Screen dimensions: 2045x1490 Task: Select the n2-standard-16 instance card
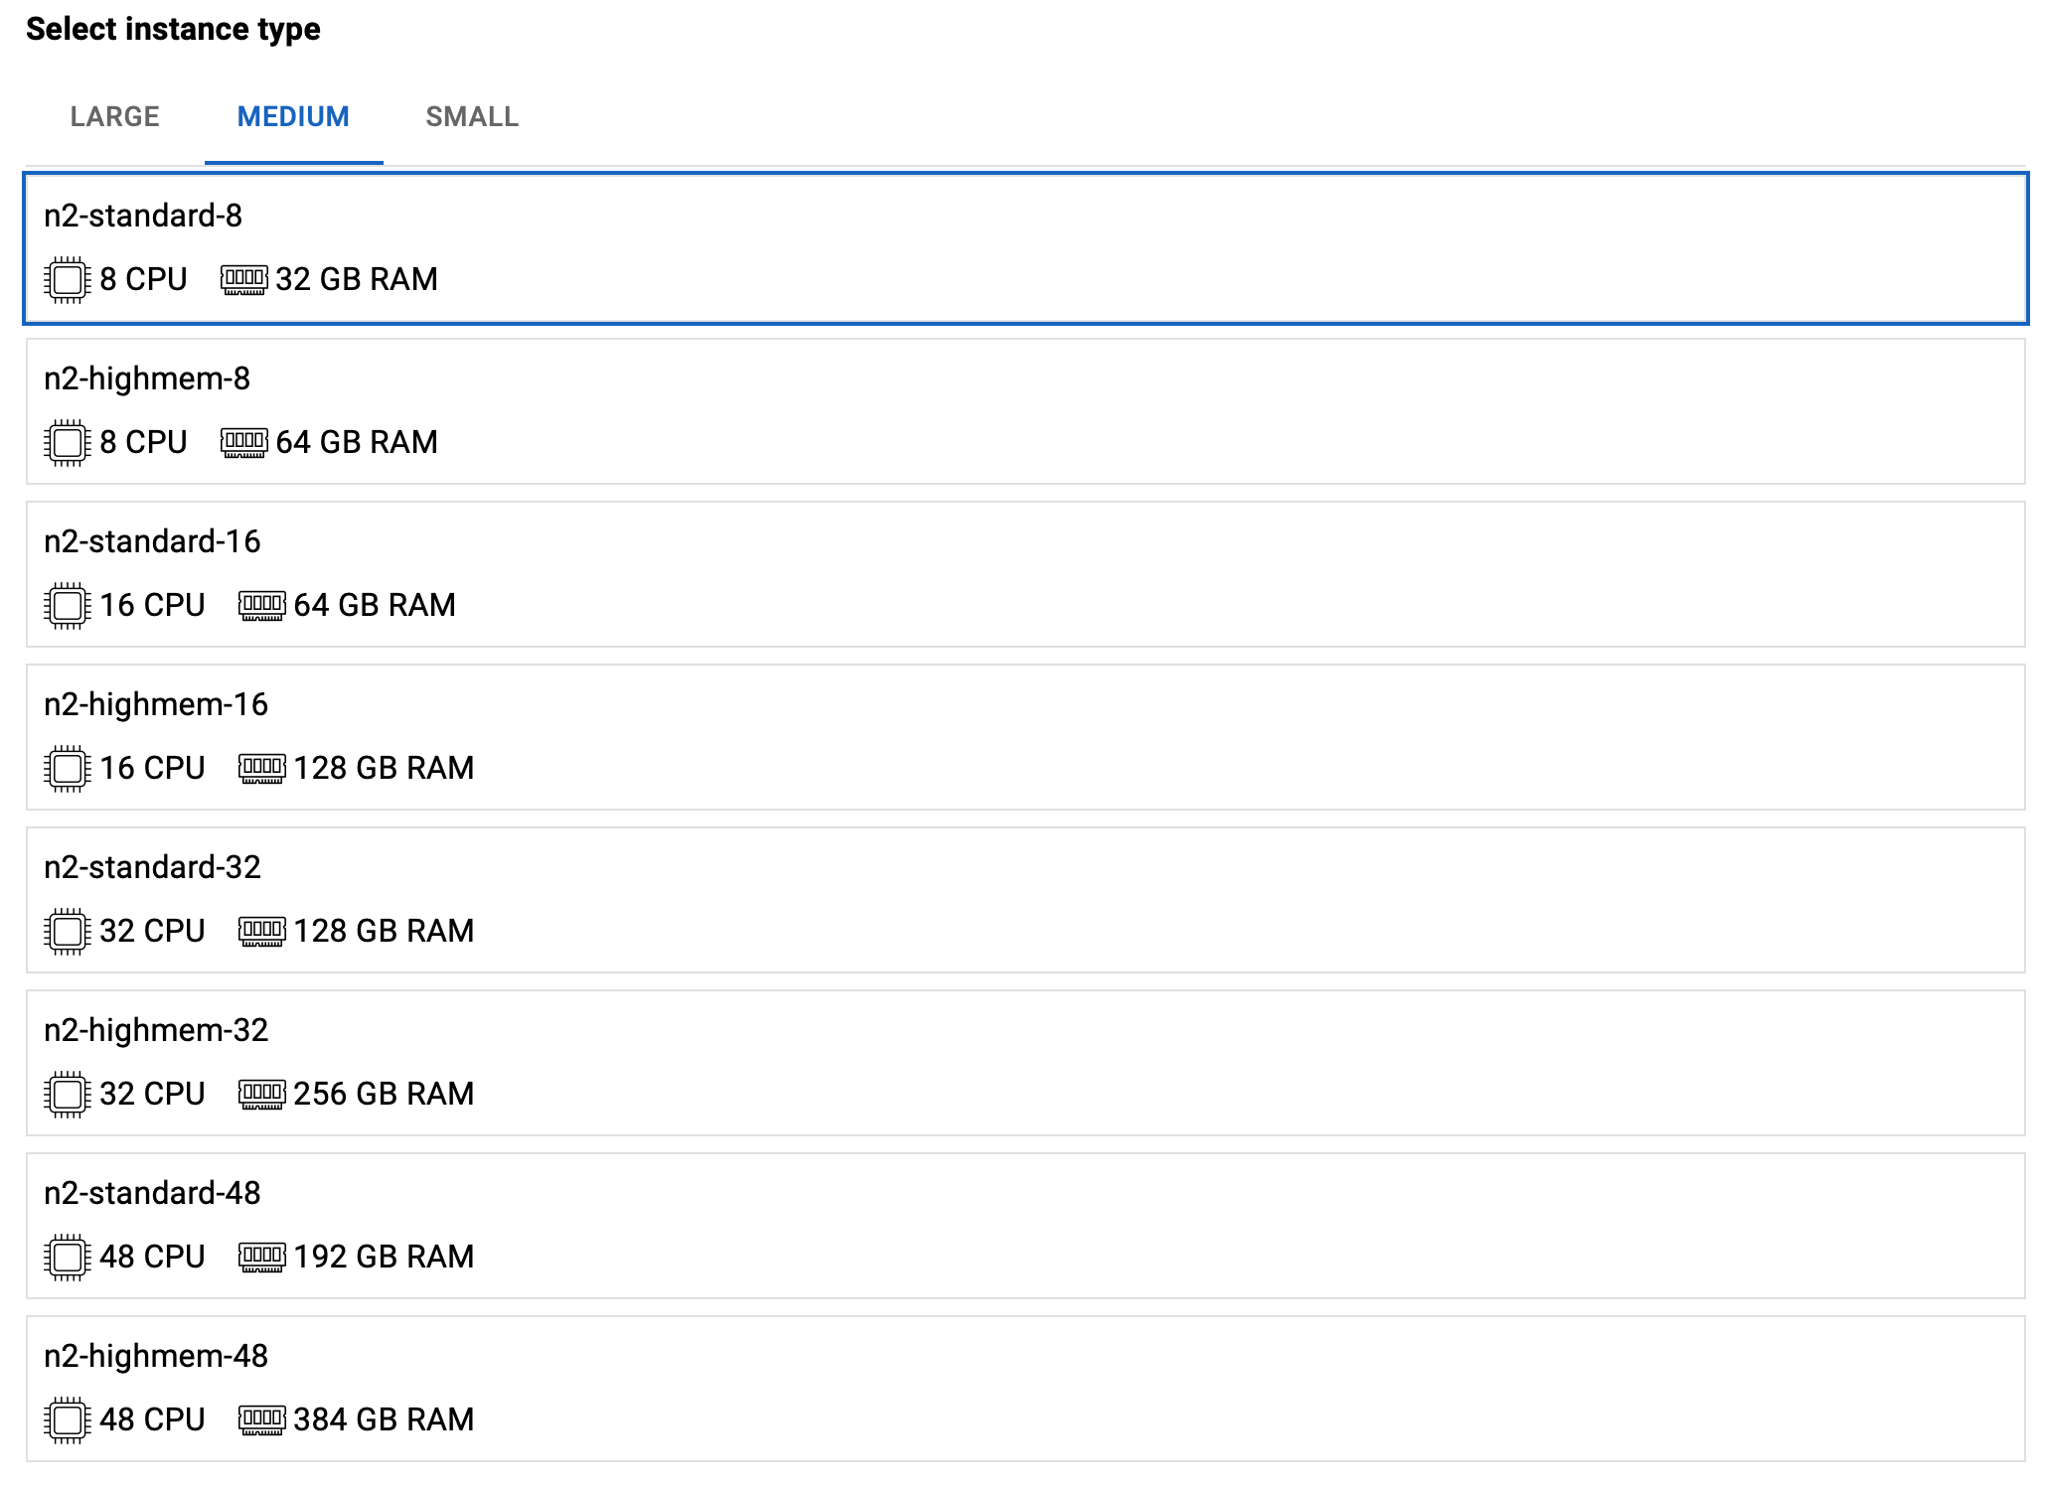[1025, 574]
